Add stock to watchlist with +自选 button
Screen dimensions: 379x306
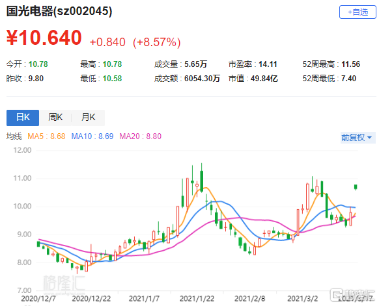coord(358,12)
